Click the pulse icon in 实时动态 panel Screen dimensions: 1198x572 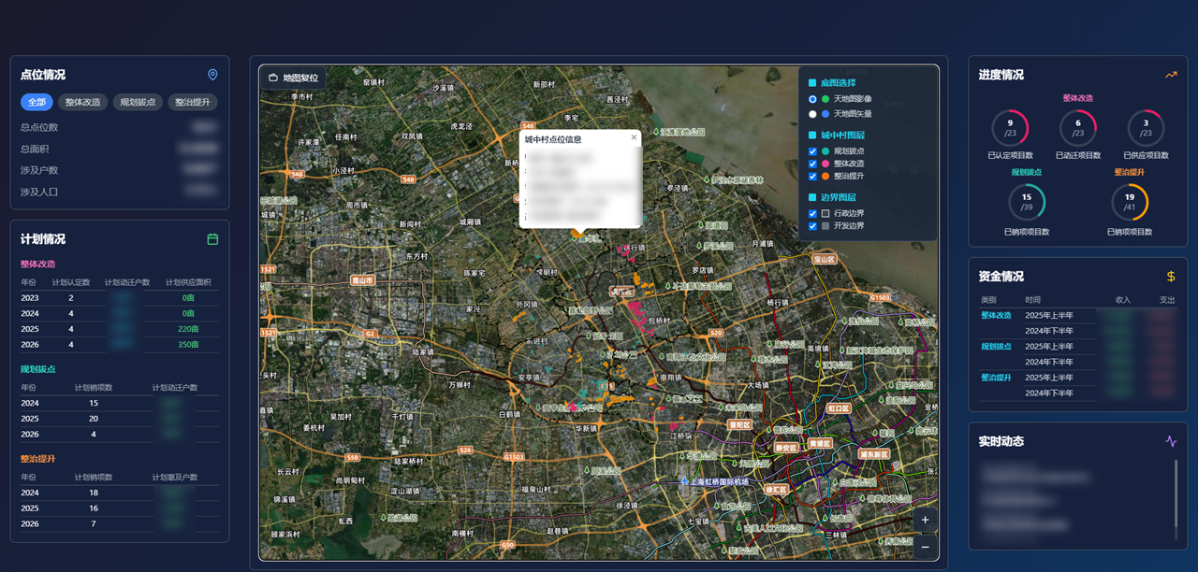pyautogui.click(x=1171, y=441)
